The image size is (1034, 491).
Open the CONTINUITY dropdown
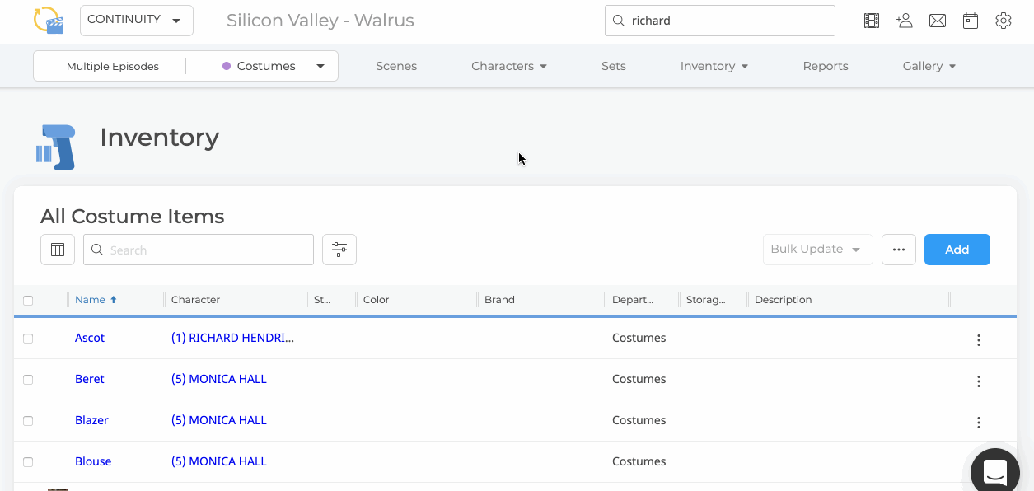(136, 20)
